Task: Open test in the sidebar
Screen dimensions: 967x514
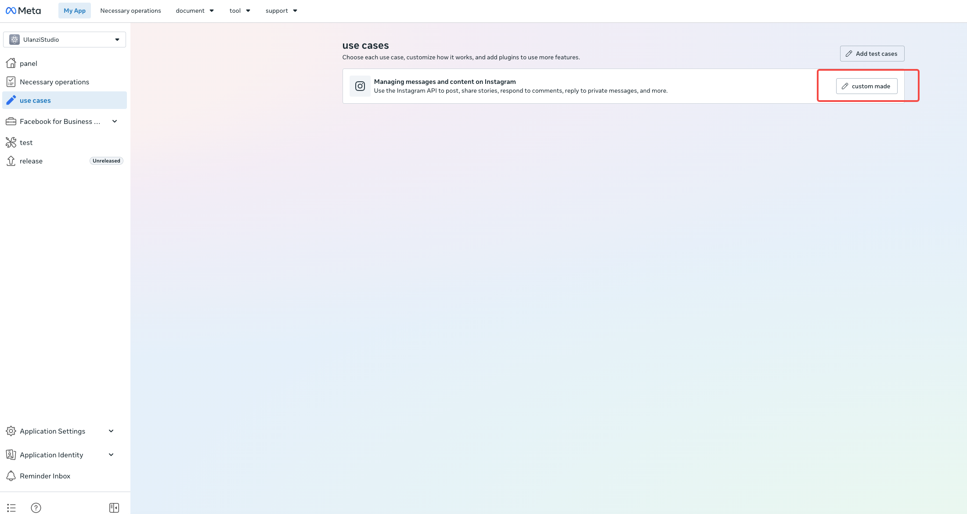Action: click(65, 142)
